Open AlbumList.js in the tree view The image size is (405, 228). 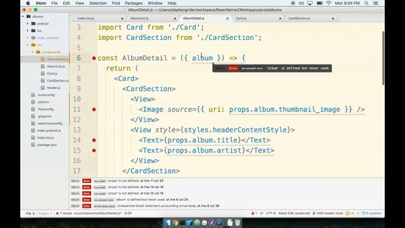[56, 66]
